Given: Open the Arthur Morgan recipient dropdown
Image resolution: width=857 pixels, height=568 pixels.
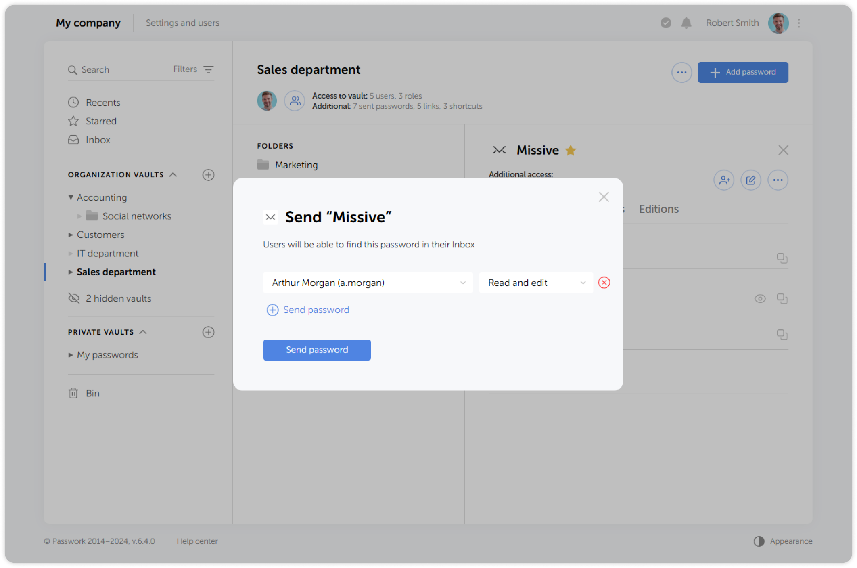Looking at the screenshot, I should point(368,283).
